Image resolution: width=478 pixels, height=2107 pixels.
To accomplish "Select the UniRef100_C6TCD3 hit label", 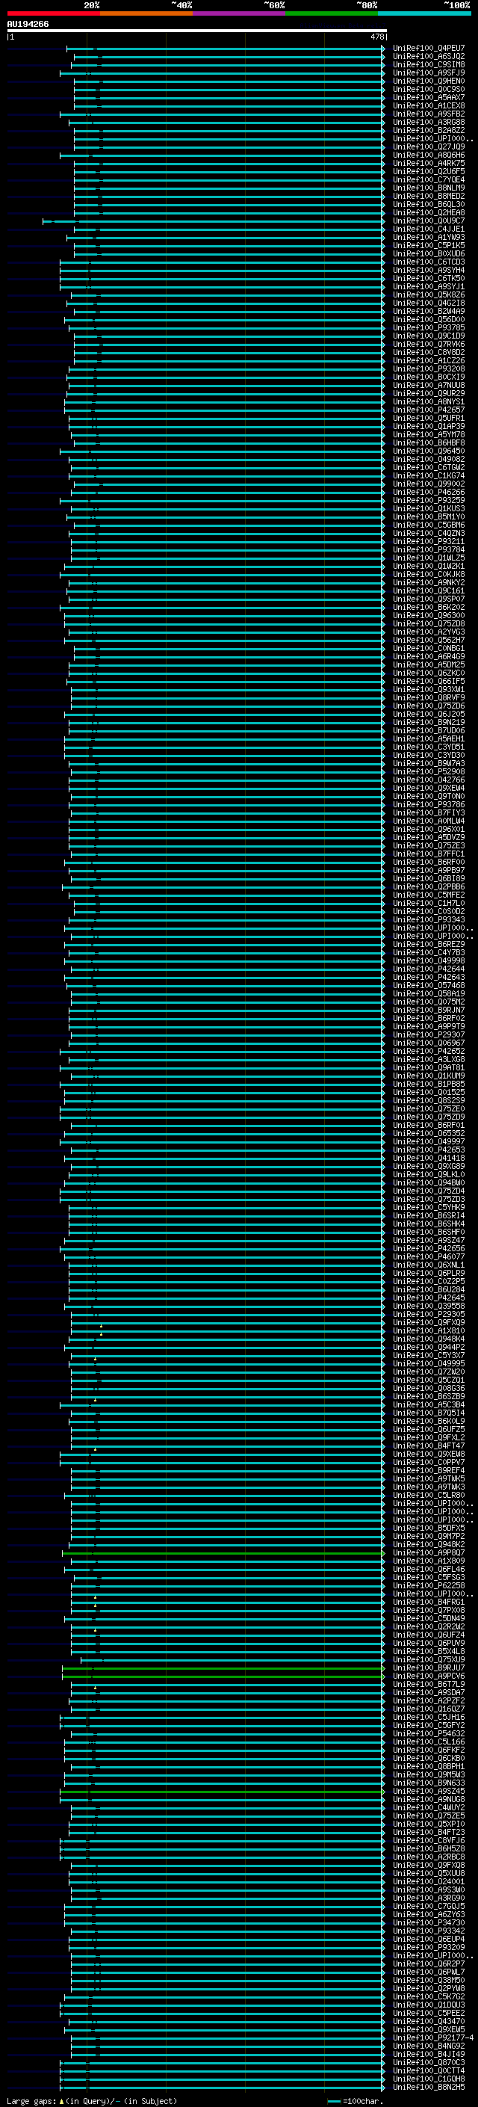I will coord(429,262).
